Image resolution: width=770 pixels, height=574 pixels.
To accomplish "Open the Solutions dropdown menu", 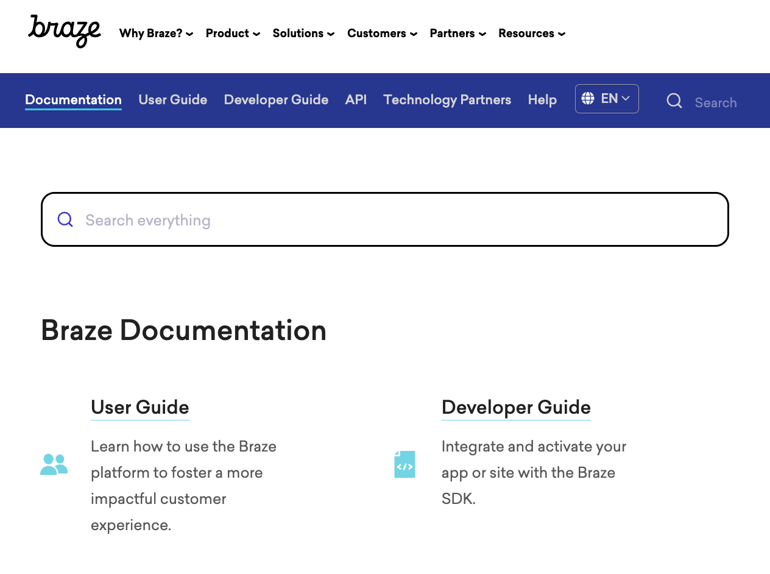I will pyautogui.click(x=303, y=34).
